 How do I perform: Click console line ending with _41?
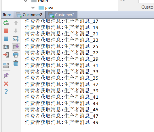click(62, 97)
